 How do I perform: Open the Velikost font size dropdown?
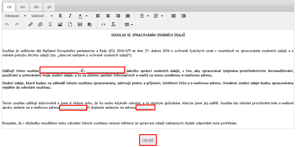(x=42, y=16)
